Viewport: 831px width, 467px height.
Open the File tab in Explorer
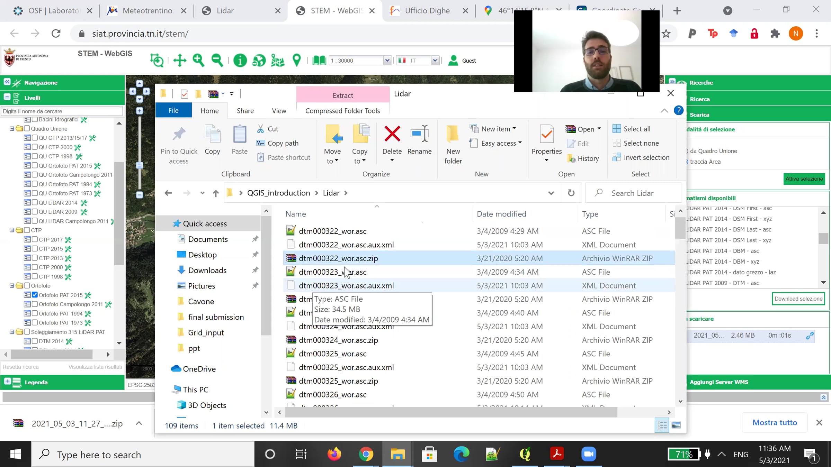tap(173, 110)
